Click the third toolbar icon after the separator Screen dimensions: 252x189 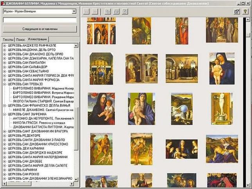[125, 12]
